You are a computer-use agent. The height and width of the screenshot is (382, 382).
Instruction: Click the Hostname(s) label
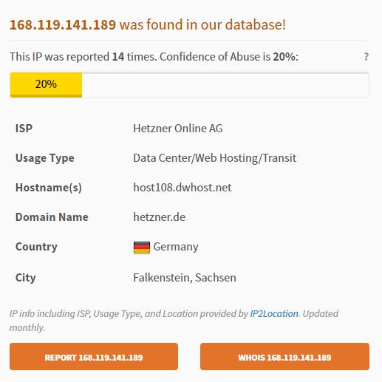pyautogui.click(x=49, y=188)
